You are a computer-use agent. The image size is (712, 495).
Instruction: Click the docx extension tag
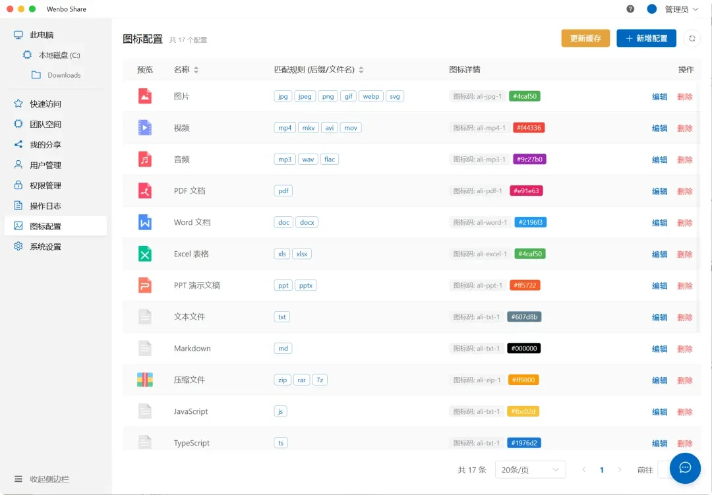point(307,223)
